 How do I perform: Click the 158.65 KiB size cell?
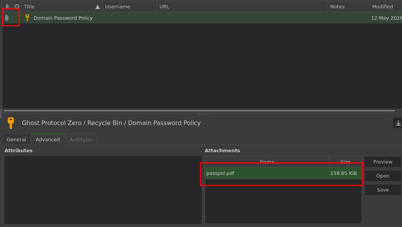click(x=345, y=173)
